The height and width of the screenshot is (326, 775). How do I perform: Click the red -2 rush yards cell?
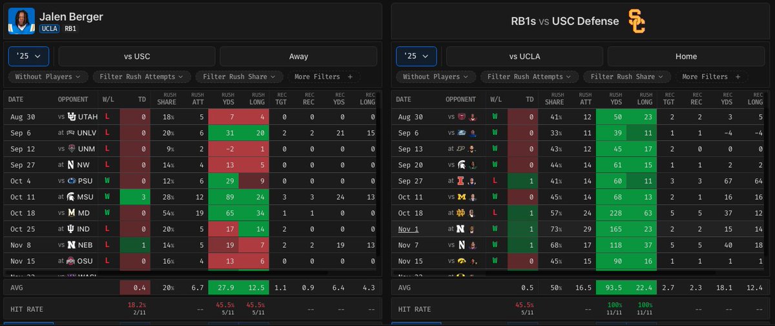point(223,149)
